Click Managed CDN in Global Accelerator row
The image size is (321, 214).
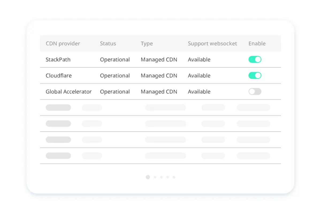(159, 92)
